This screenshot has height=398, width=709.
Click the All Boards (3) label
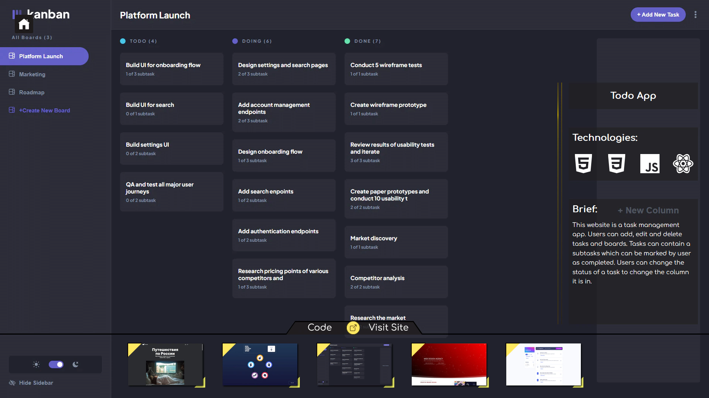tap(32, 38)
